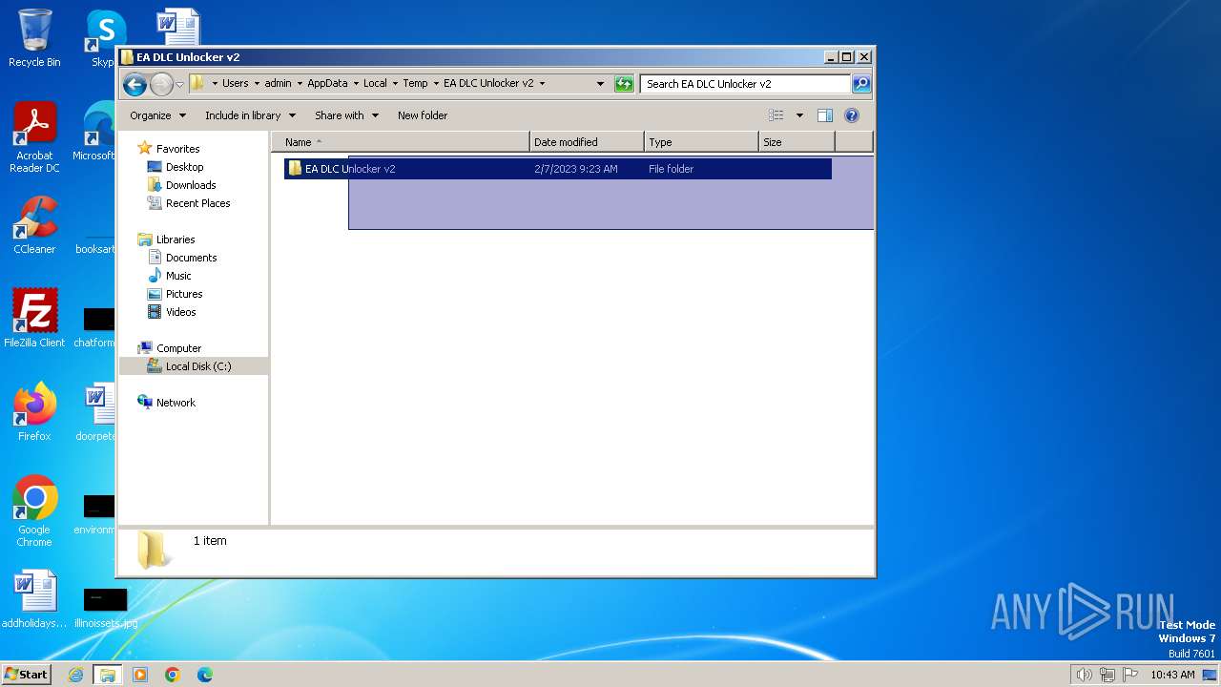Open the Organize menu
This screenshot has width=1221, height=687.
(x=157, y=115)
